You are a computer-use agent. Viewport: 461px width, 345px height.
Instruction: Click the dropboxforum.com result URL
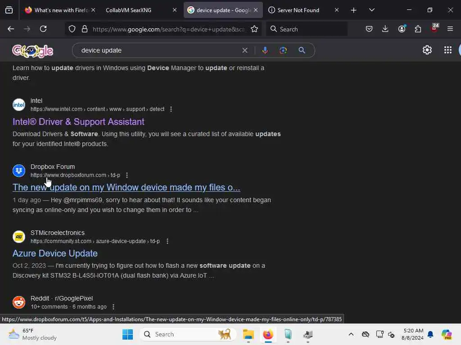(75, 175)
